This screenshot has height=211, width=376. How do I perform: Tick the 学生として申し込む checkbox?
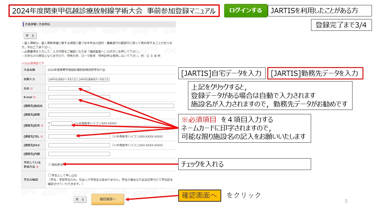coord(50,175)
